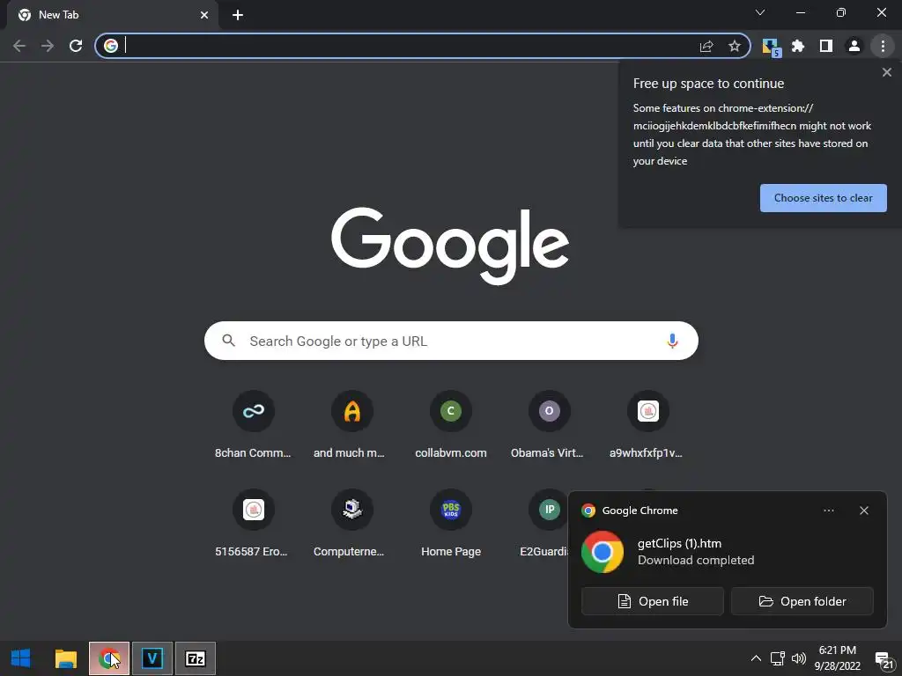Open the PBS Kids Home Page shortcut

450,525
